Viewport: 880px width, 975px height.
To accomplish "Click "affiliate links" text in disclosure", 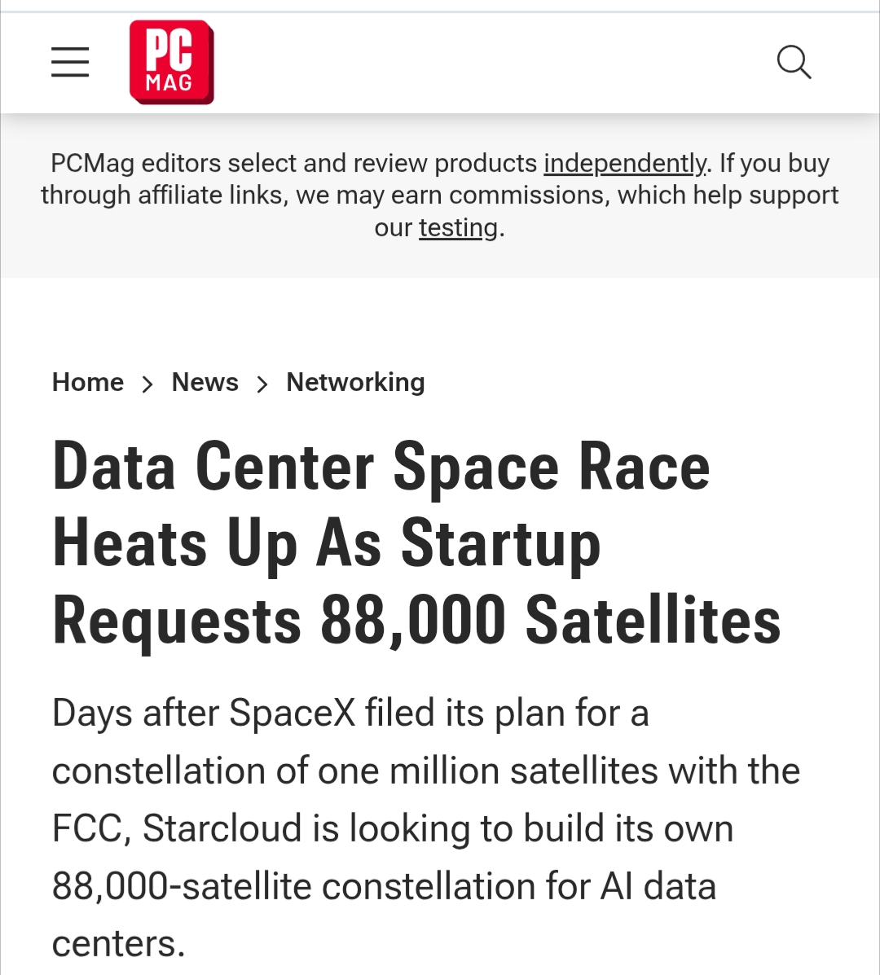I will pyautogui.click(x=194, y=195).
